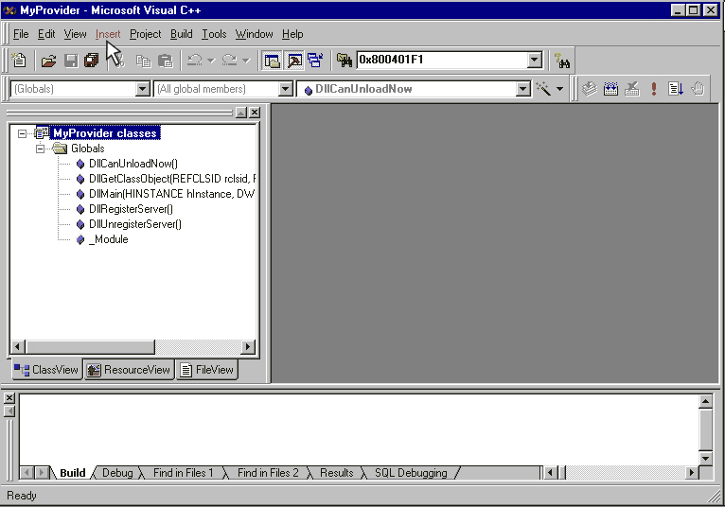
Task: Click the Compile toolbar icon
Action: (589, 88)
